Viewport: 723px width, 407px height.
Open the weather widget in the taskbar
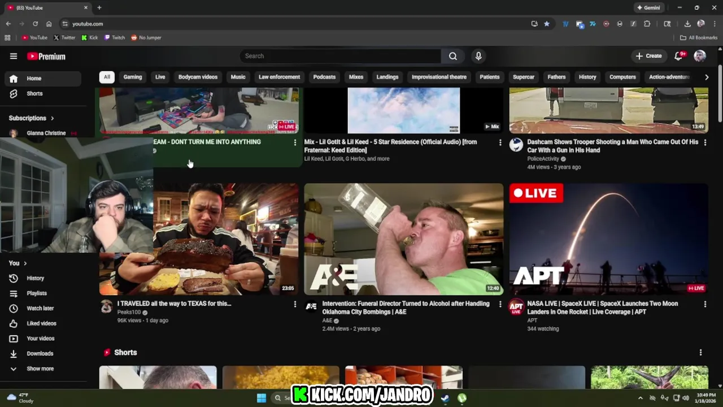coord(20,398)
